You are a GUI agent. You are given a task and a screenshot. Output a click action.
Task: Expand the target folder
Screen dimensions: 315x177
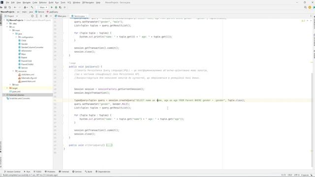(x=7, y=88)
